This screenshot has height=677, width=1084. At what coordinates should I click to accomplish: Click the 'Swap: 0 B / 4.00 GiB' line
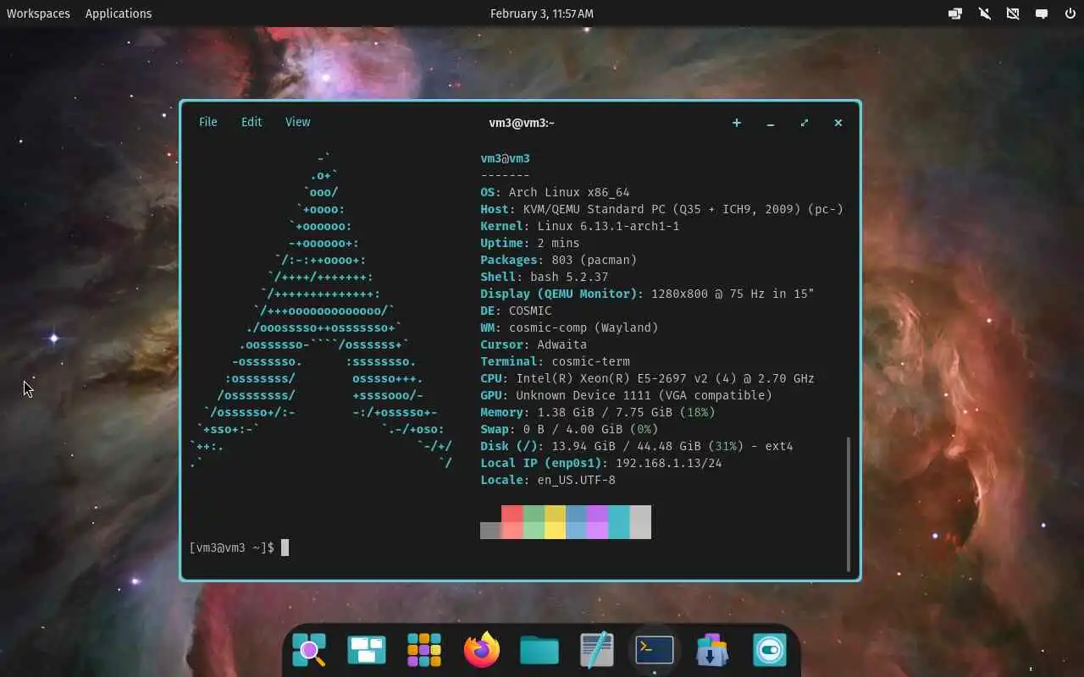coord(569,429)
